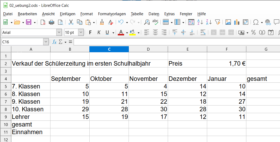The width and height of the screenshot is (280, 142).
Task: Insert an image via the toolbar icon
Action: click(228, 22)
